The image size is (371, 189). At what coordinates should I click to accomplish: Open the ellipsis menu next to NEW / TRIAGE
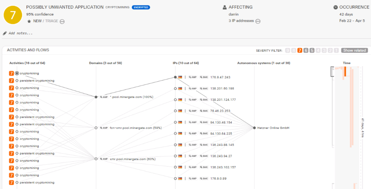(x=62, y=22)
